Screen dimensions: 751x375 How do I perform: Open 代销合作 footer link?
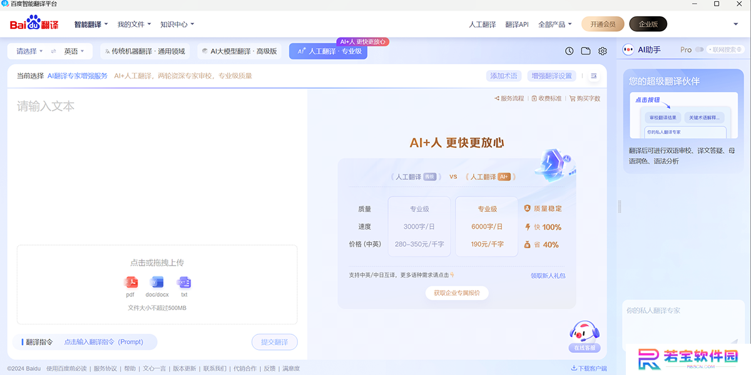coord(245,368)
